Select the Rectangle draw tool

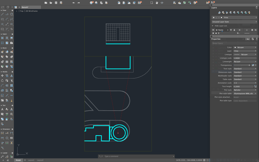[x=2, y=19]
